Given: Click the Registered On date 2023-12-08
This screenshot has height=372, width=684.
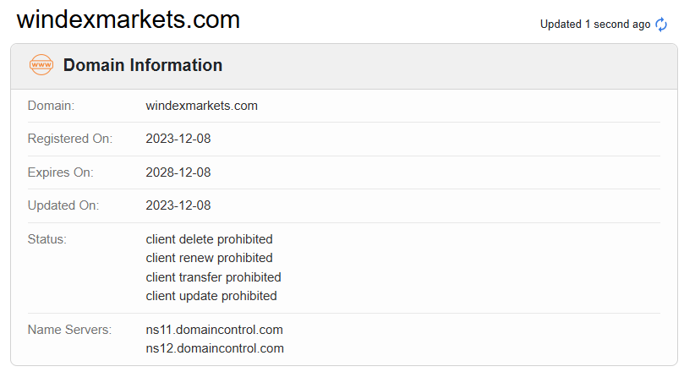Looking at the screenshot, I should [x=178, y=139].
